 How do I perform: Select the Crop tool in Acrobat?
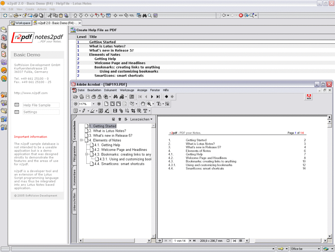(133, 111)
